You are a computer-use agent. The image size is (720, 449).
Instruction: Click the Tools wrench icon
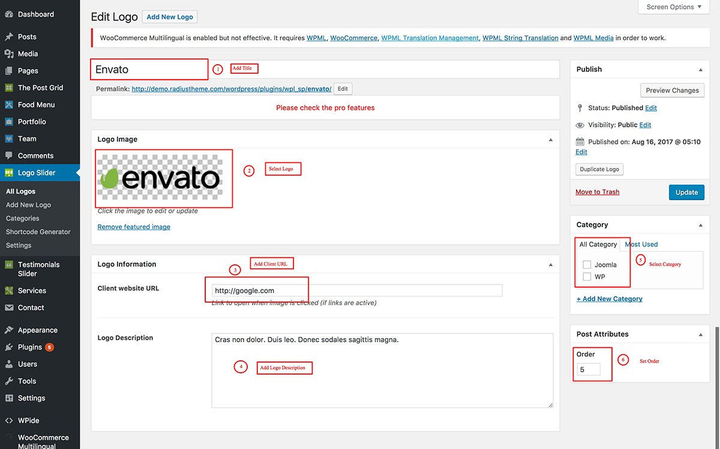point(9,381)
